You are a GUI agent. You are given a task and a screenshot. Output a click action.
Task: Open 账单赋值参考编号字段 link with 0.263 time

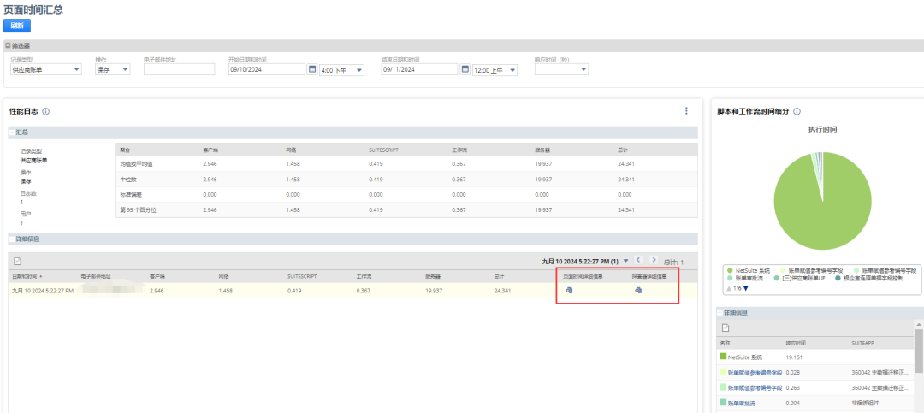tap(755, 387)
